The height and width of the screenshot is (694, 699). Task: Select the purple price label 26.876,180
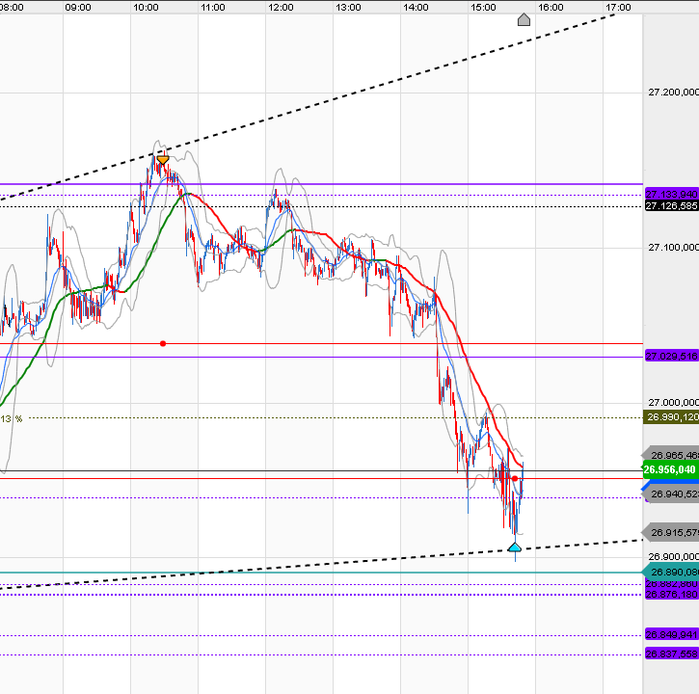click(671, 594)
